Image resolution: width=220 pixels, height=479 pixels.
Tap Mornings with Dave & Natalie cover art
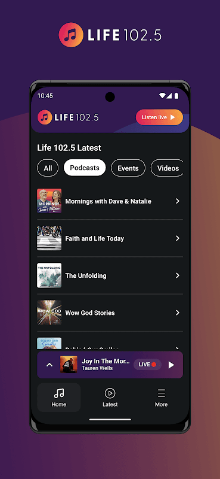pos(49,201)
